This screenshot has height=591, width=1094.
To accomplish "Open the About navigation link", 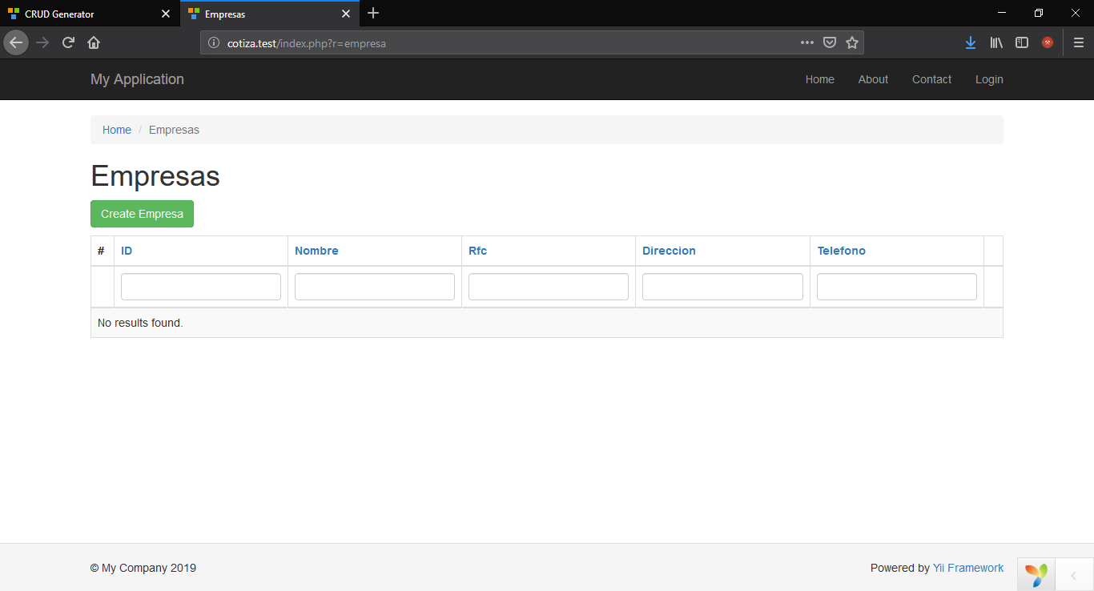I will 873,79.
